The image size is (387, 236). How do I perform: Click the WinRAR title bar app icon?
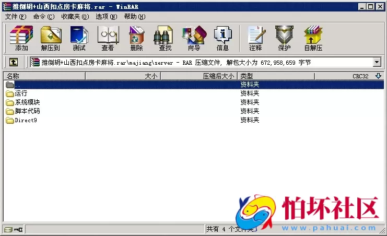point(7,6)
